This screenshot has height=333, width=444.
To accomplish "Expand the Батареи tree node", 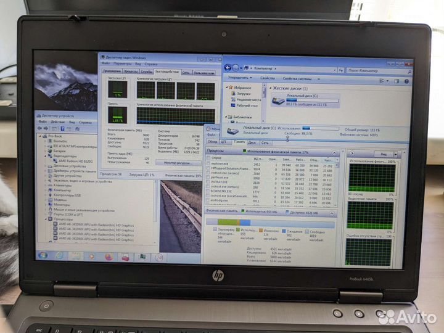I will tap(45, 151).
